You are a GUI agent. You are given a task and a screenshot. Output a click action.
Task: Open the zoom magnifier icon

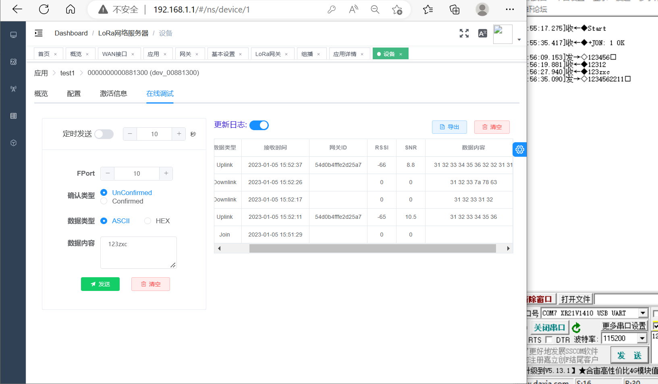tap(375, 9)
